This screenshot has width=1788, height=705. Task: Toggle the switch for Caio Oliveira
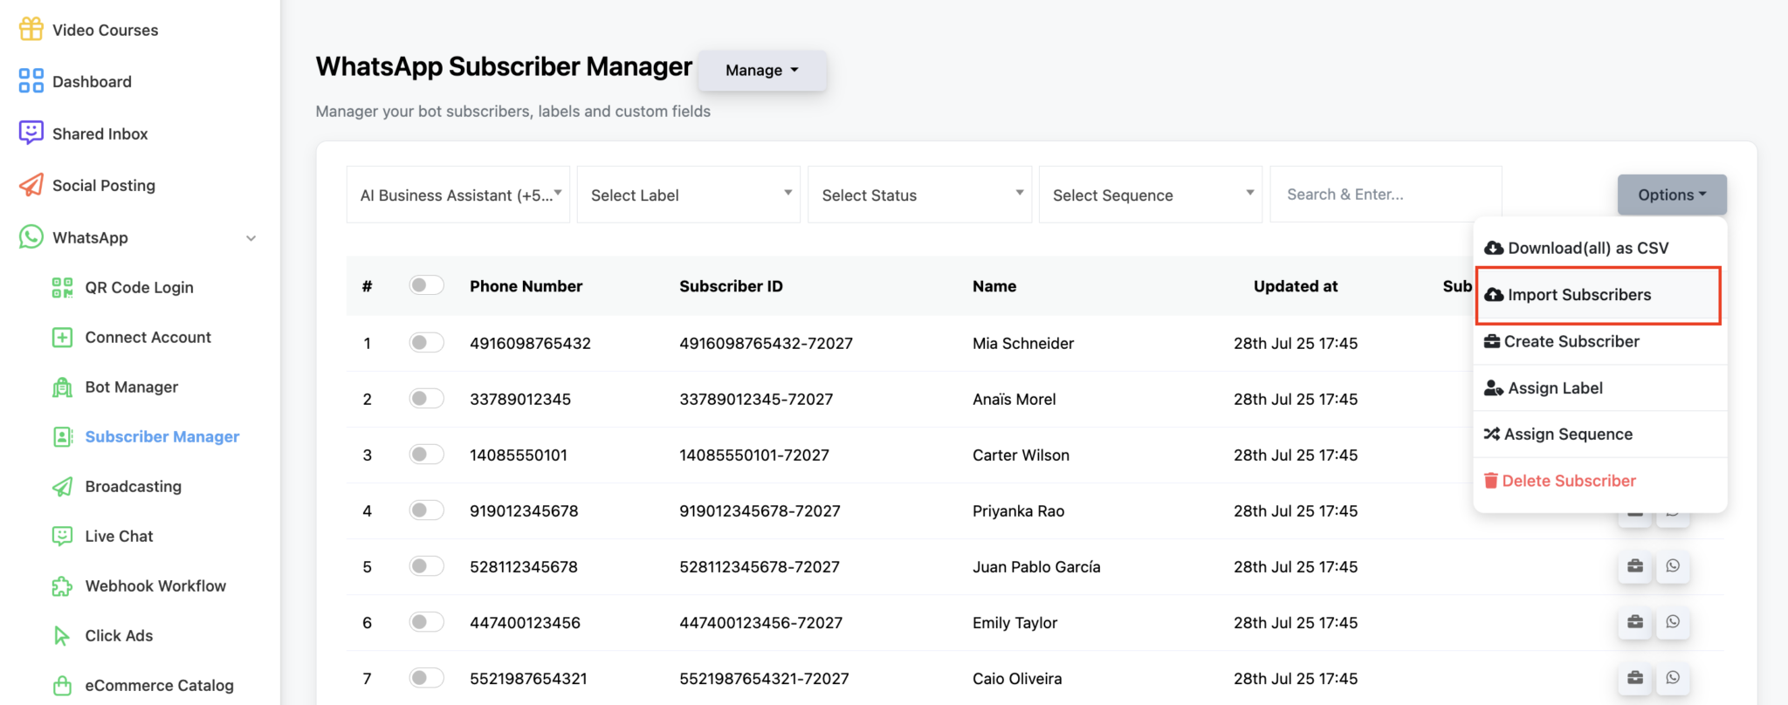point(426,677)
